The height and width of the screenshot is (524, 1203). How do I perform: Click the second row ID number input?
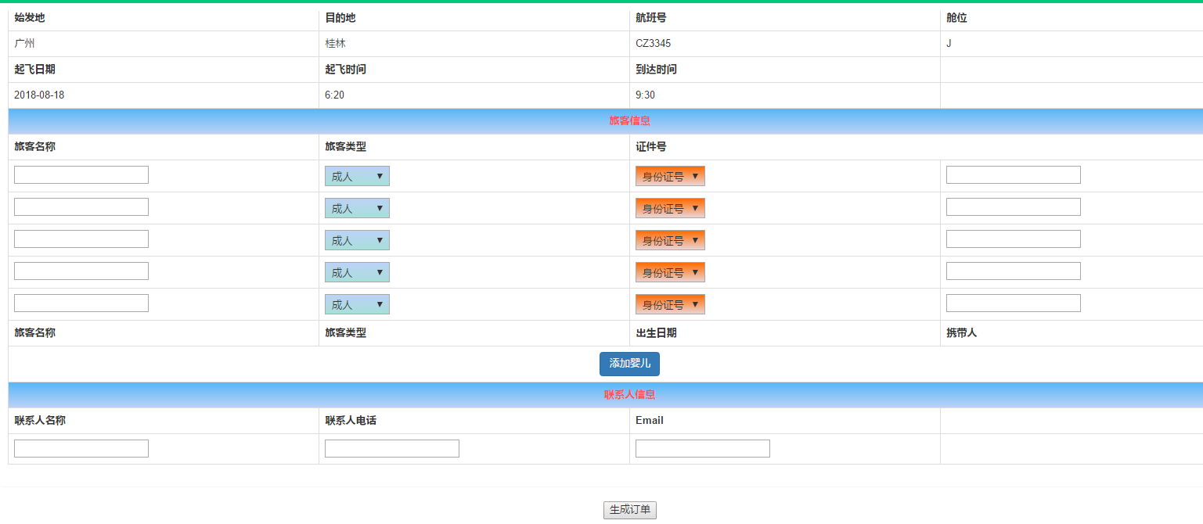[1014, 206]
